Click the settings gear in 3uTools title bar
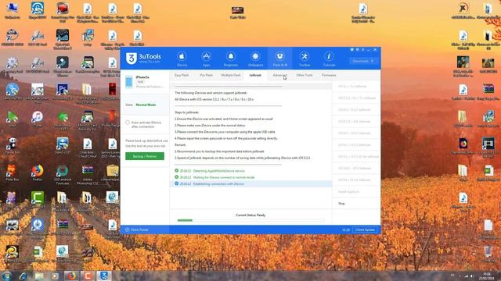Viewport: 501px width, 281px height. coord(358,50)
